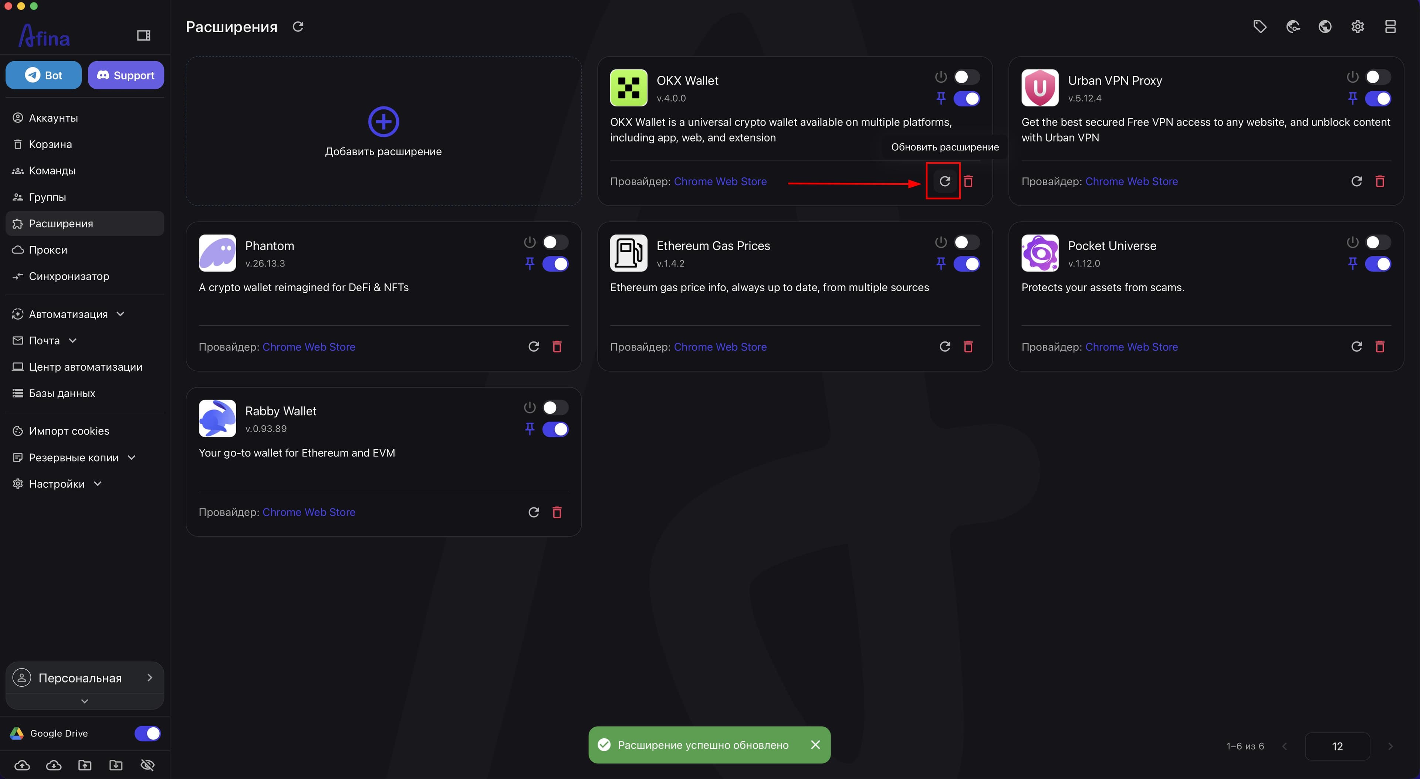This screenshot has width=1420, height=779.
Task: Open Корзина in the sidebar
Action: 84,144
